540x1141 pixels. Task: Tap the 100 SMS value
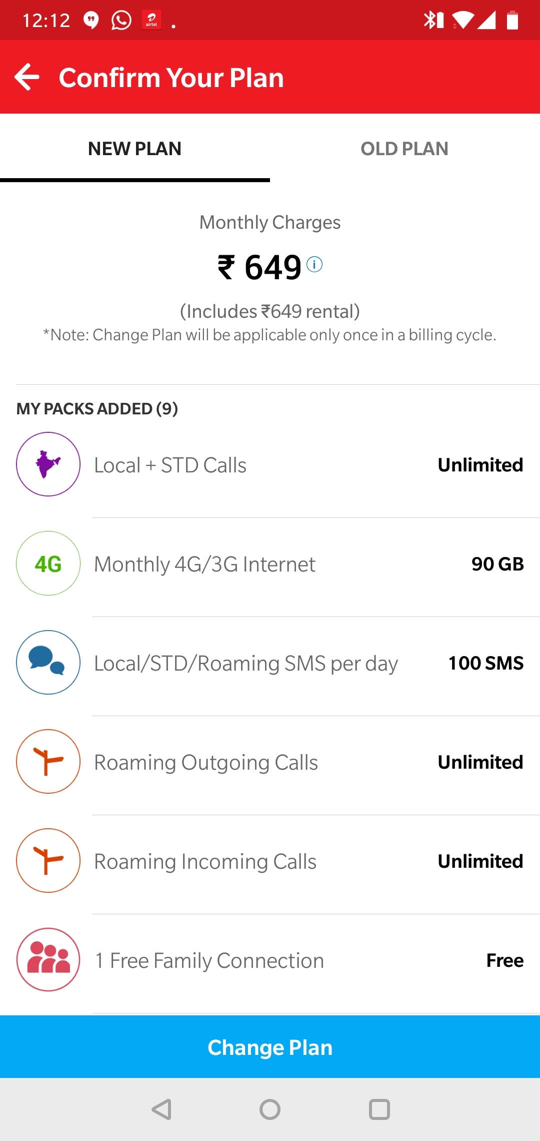click(x=485, y=663)
